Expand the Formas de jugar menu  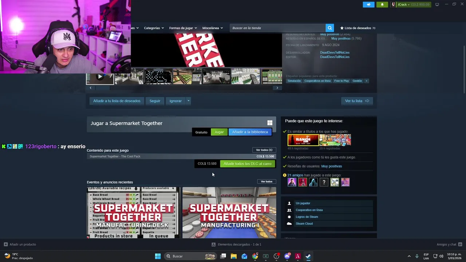click(x=183, y=28)
